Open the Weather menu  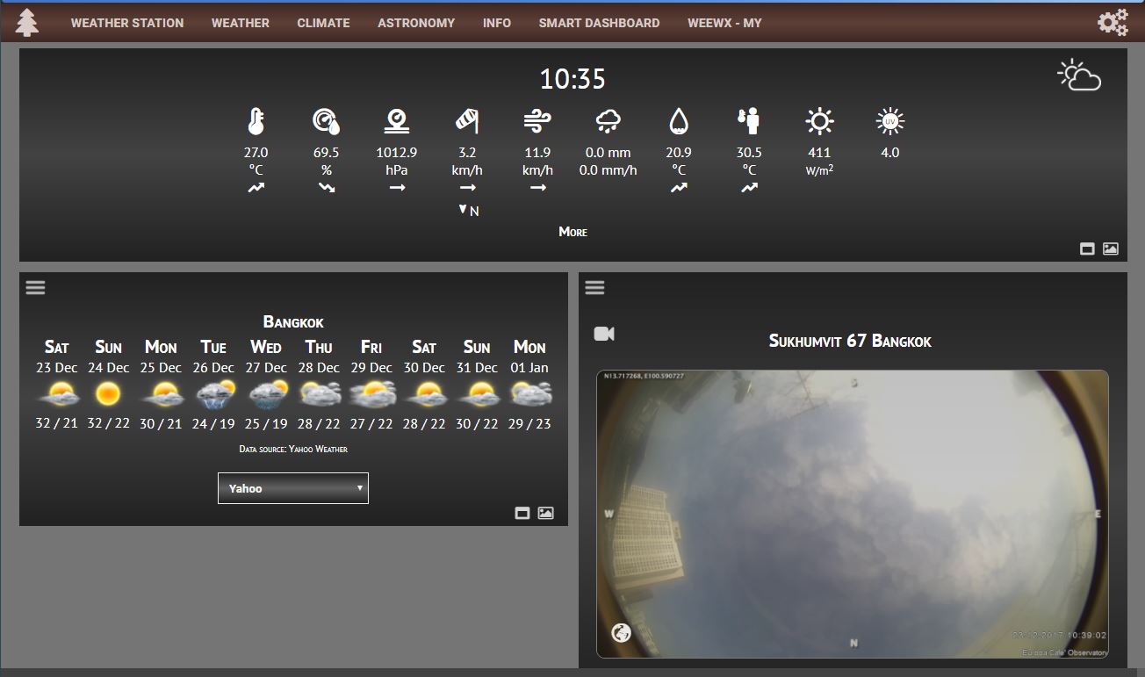(241, 23)
